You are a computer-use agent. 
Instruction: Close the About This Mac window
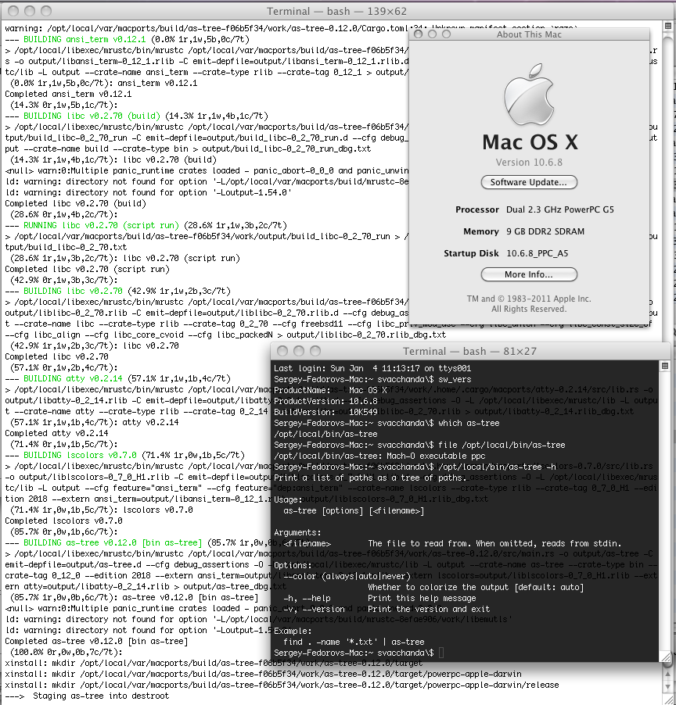tap(418, 34)
